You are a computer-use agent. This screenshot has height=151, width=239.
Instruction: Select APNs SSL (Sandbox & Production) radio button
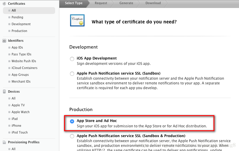click(x=72, y=136)
